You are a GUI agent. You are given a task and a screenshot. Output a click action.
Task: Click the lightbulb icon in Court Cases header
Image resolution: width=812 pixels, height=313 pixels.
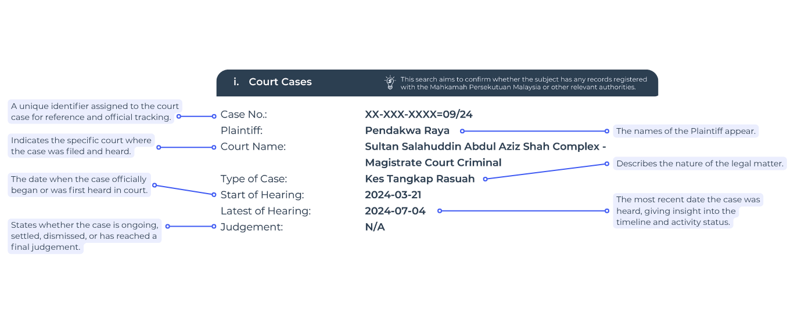[390, 83]
